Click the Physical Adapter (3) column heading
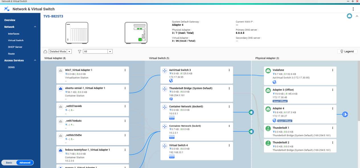 (267, 58)
